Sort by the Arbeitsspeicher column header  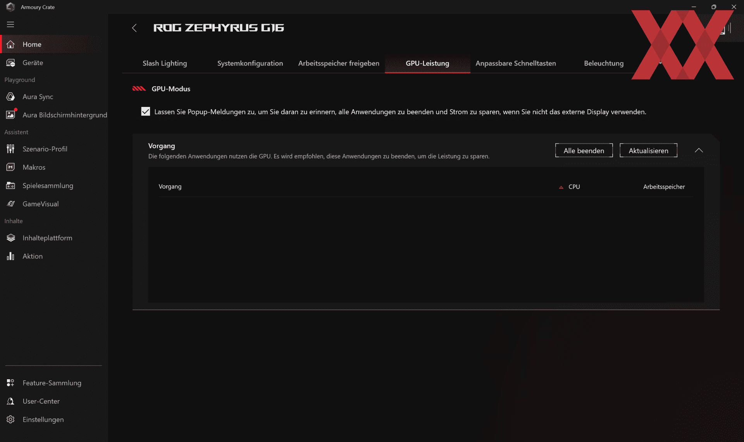tap(664, 187)
